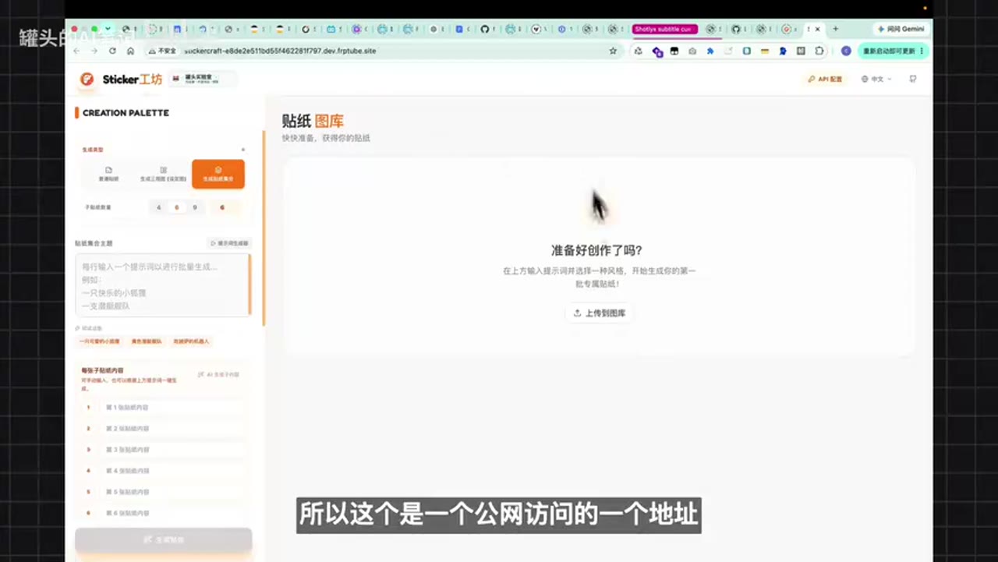
Task: Click the AI generate sub-content button
Action: tap(219, 375)
